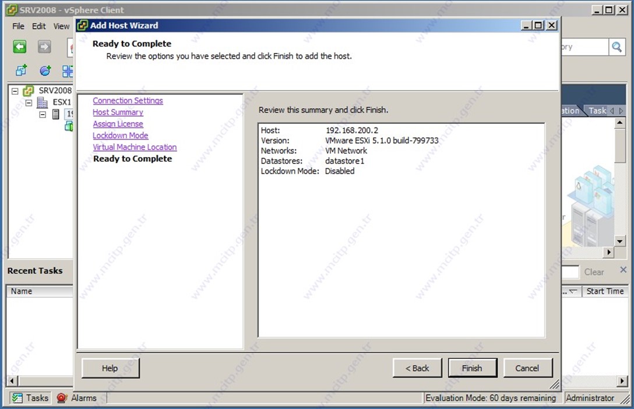
Task: Collapse the SRV2008 tree node
Action: [x=15, y=91]
